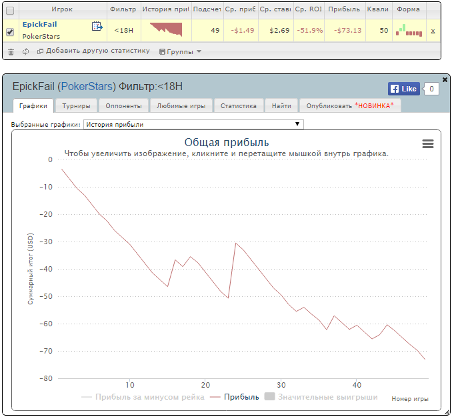Sort by the Игрок column header

click(x=62, y=9)
